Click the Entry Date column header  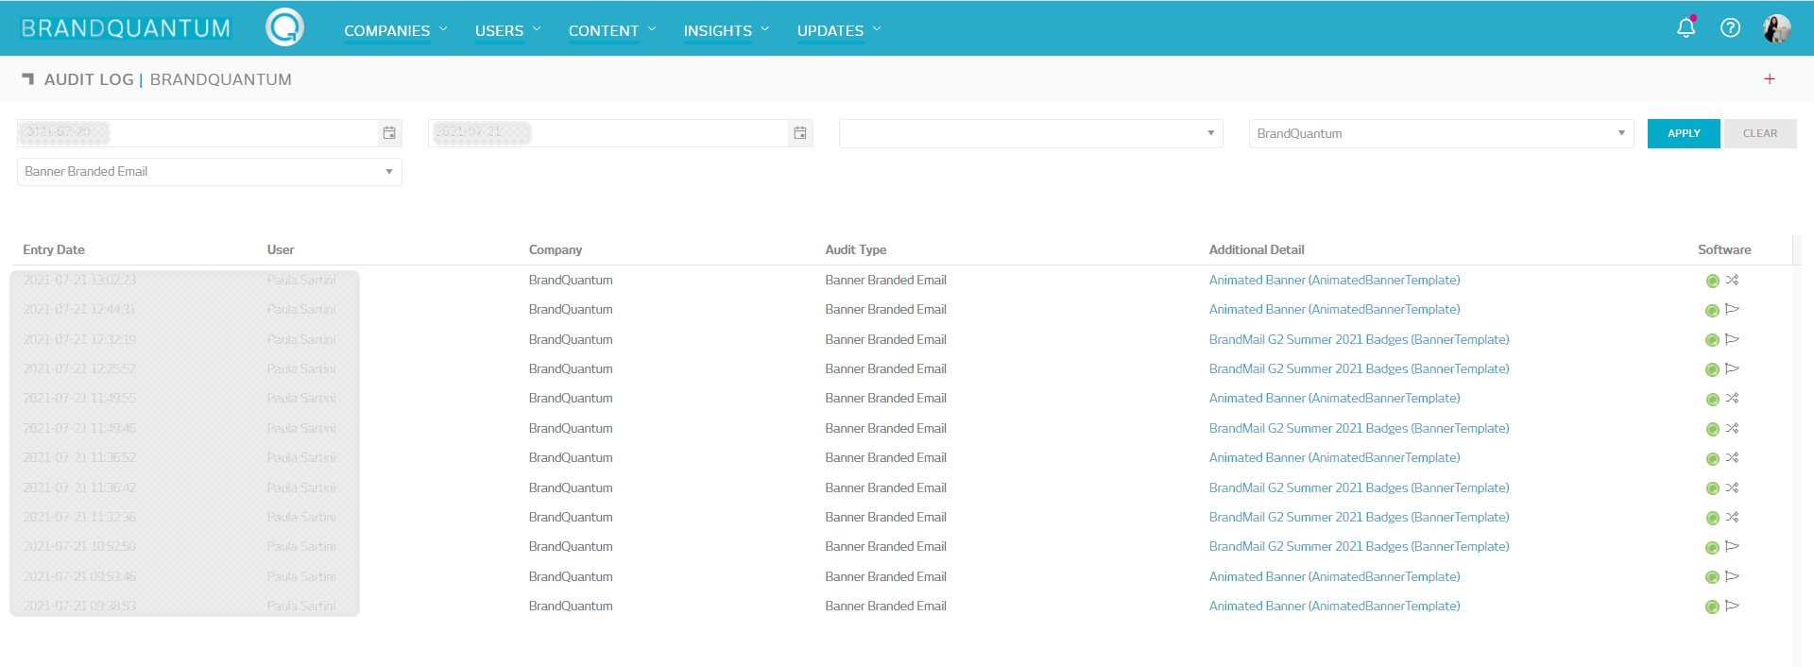pos(54,250)
